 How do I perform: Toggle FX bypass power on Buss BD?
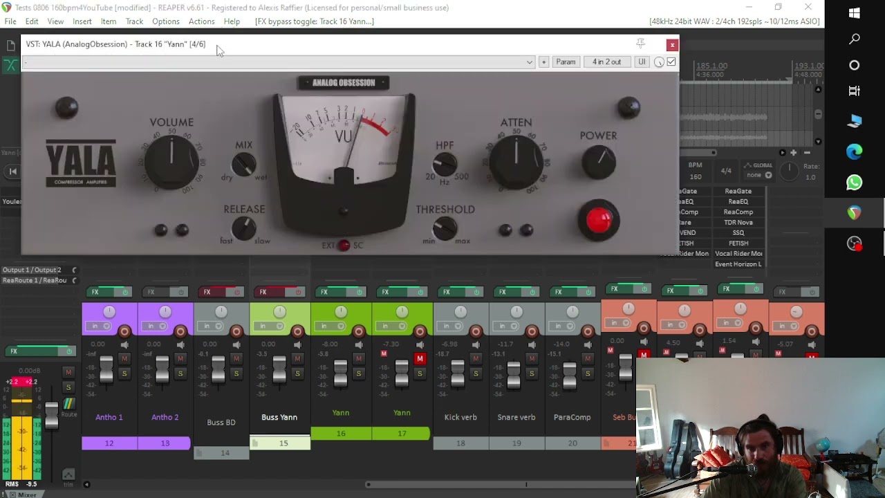(x=237, y=292)
